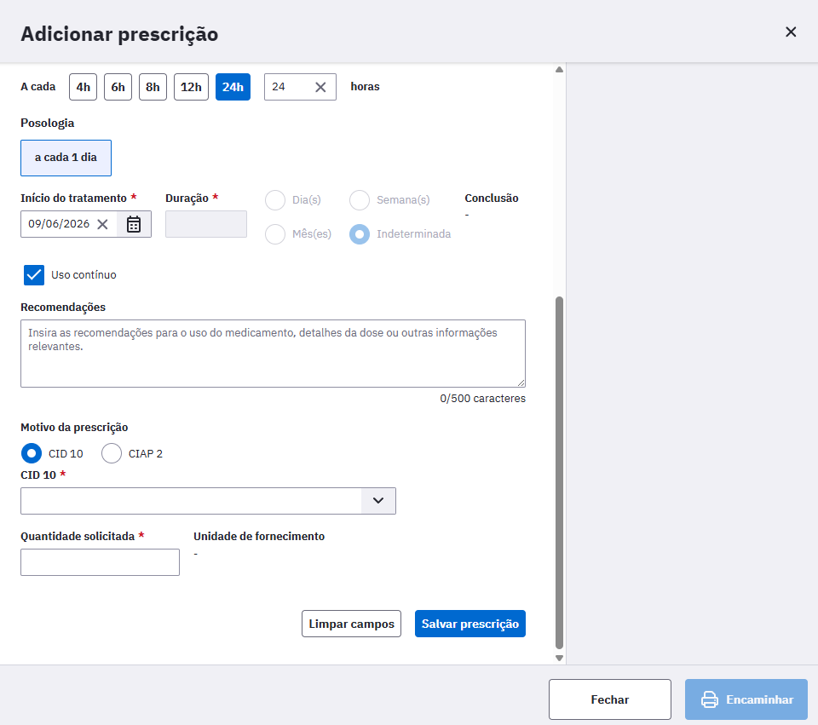Select the Dia(s) duration radio
This screenshot has height=725, width=818.
point(275,199)
